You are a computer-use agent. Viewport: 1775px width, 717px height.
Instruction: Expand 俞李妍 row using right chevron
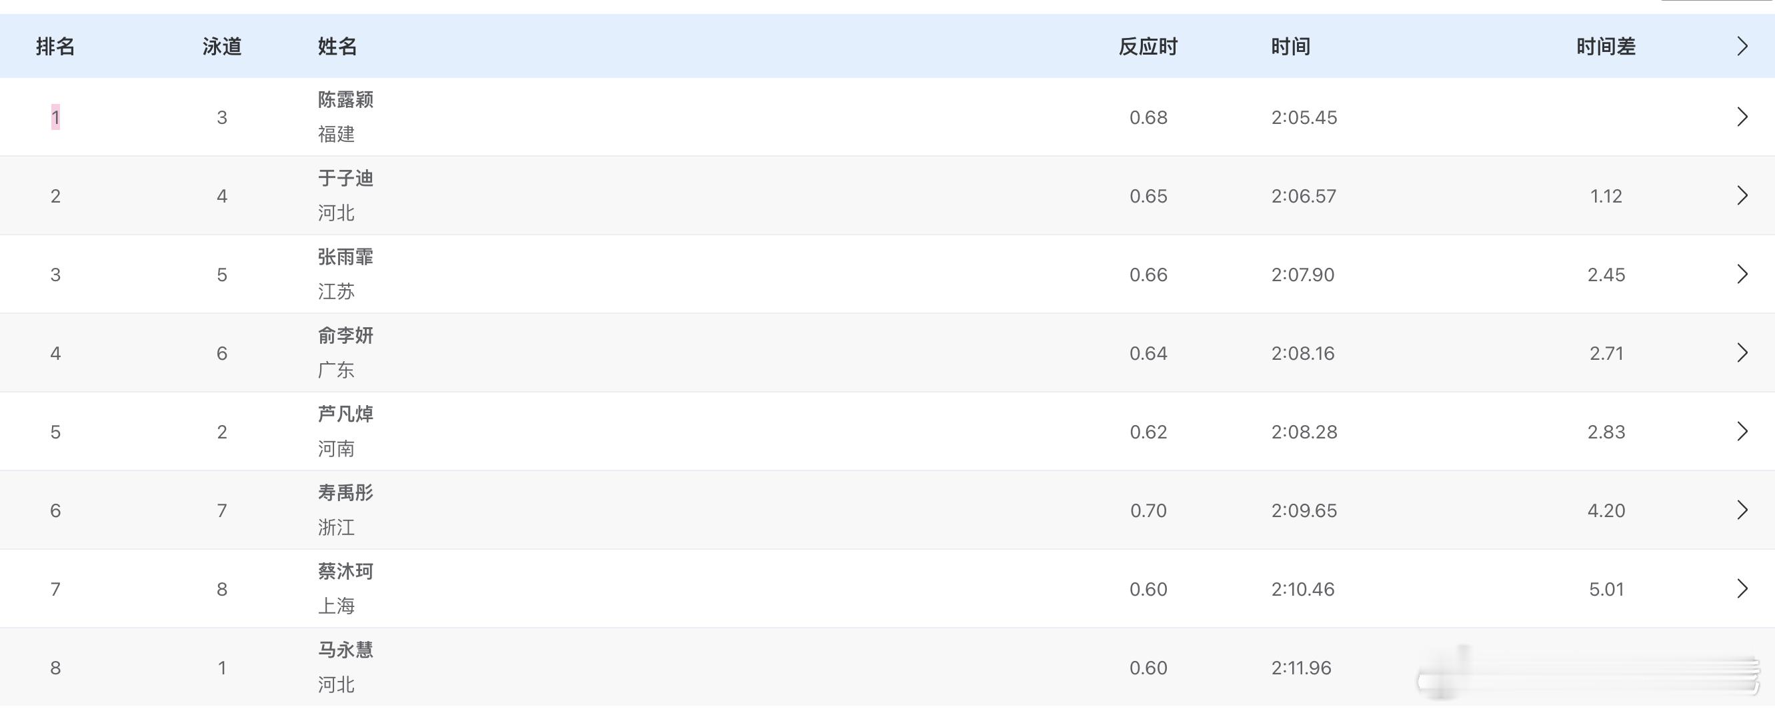[x=1742, y=353]
